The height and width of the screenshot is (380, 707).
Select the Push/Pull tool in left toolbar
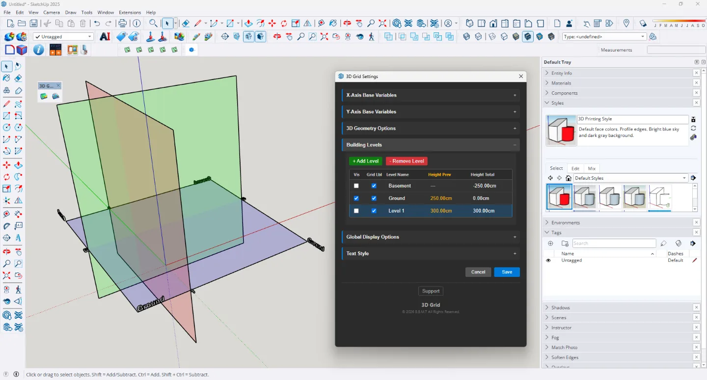tap(18, 165)
